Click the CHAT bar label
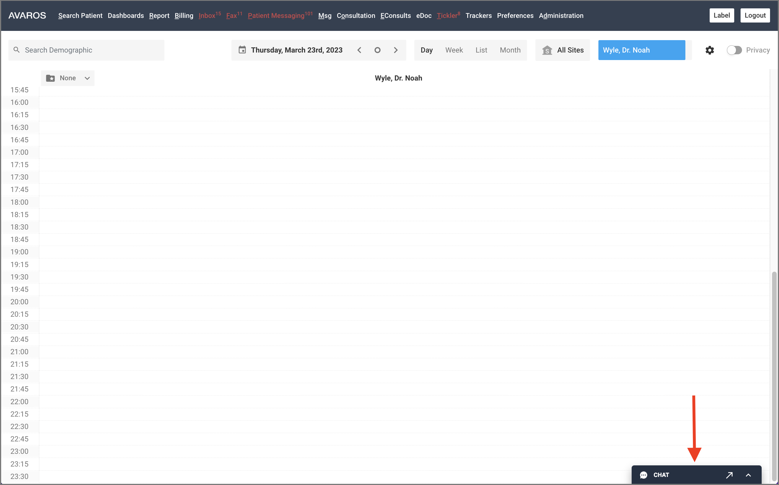The height and width of the screenshot is (485, 779). click(661, 475)
